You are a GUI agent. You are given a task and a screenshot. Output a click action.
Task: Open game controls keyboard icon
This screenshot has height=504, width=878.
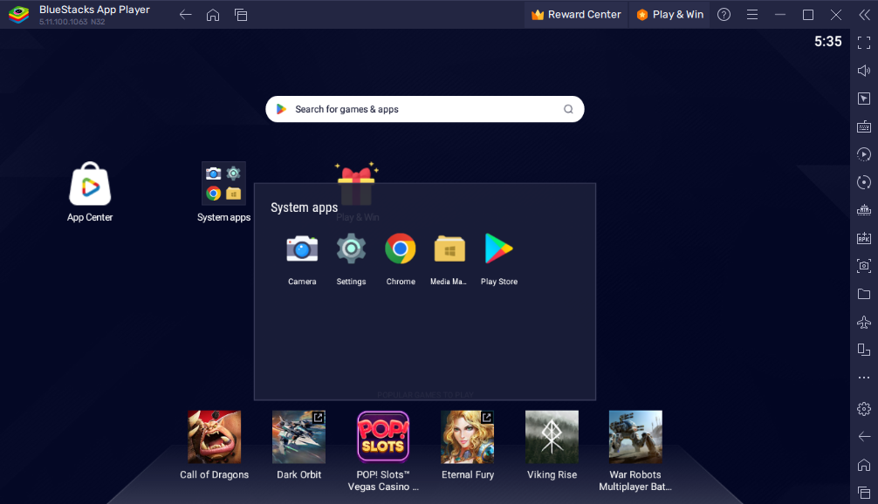click(x=864, y=126)
